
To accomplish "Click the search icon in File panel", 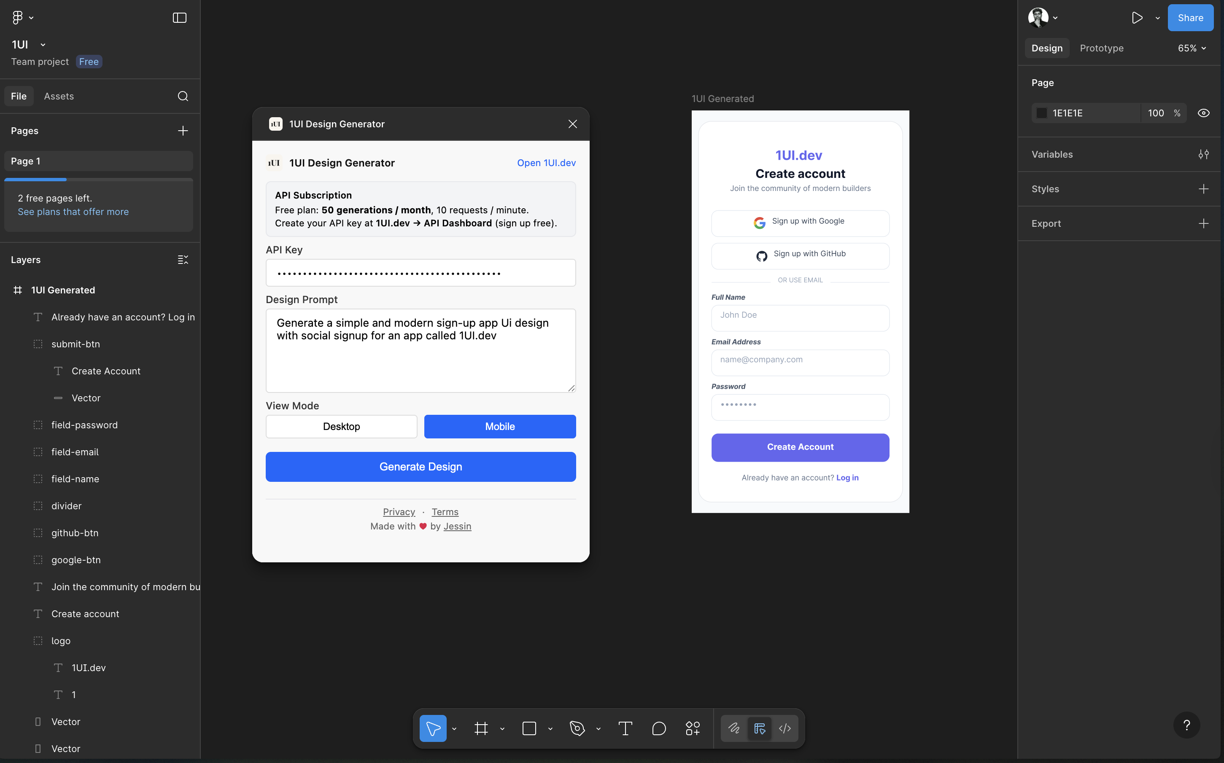I will (x=183, y=96).
